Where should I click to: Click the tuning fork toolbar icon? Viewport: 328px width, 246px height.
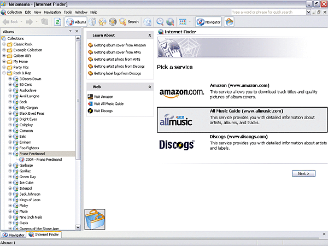click(92, 22)
